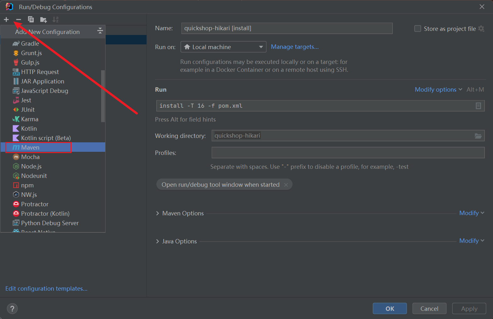The width and height of the screenshot is (493, 319).
Task: Expand the Java Options section
Action: (158, 241)
